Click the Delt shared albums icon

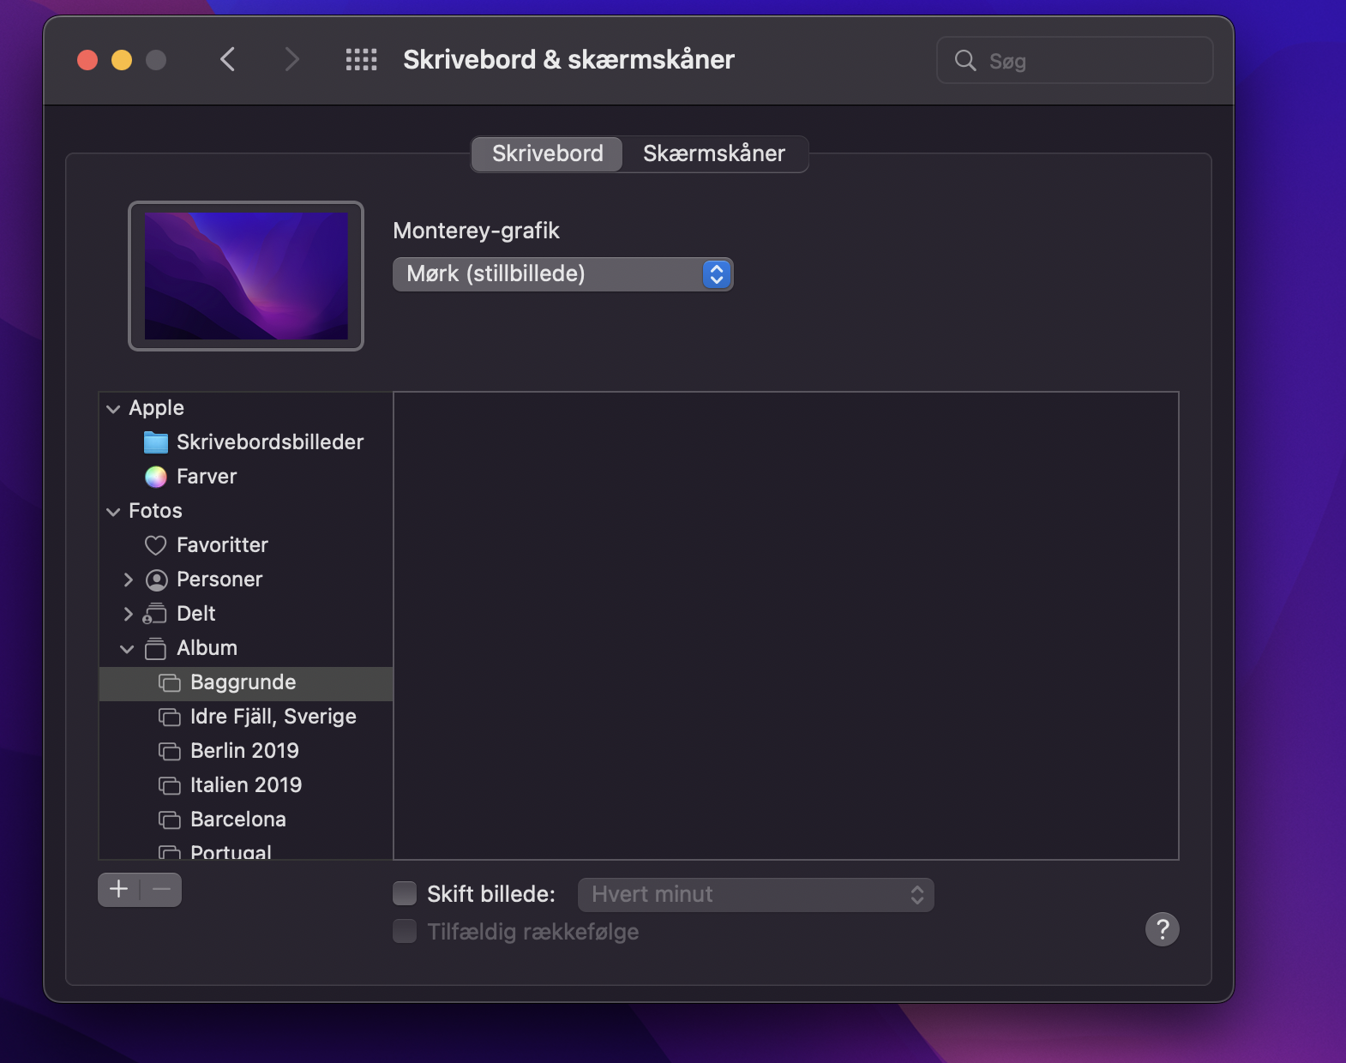tap(154, 614)
